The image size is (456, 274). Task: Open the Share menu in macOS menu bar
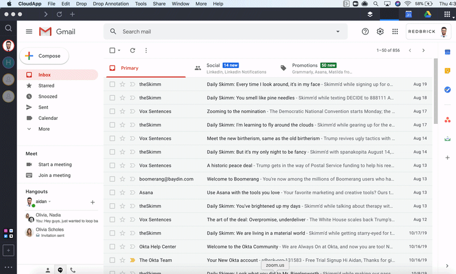click(159, 4)
